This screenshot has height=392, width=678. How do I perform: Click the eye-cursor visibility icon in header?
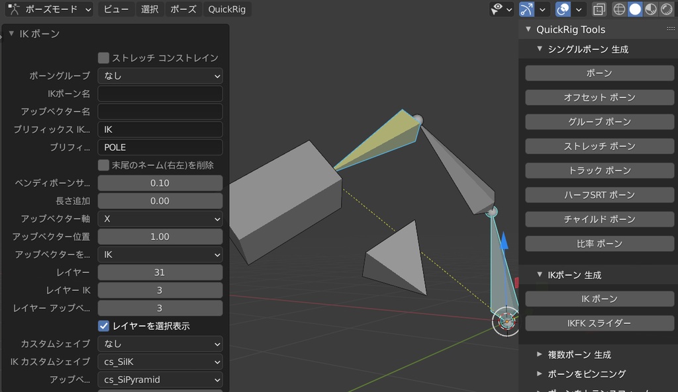point(498,9)
